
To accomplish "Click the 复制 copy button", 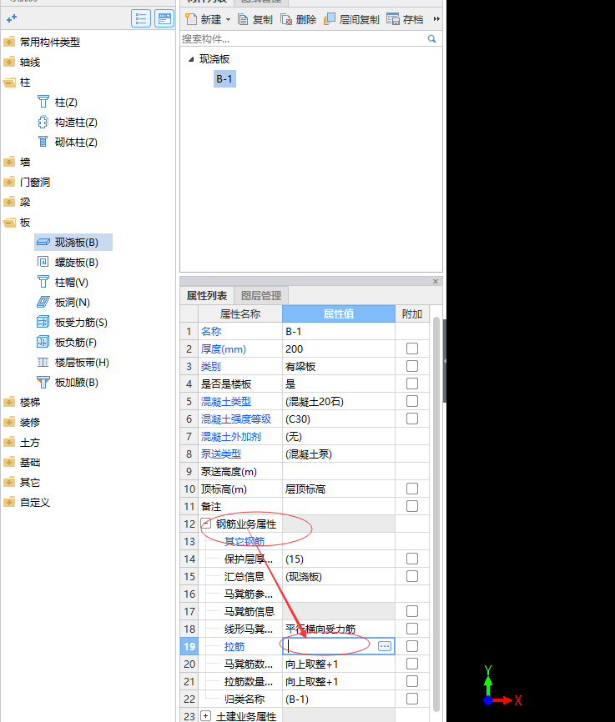I will click(255, 19).
